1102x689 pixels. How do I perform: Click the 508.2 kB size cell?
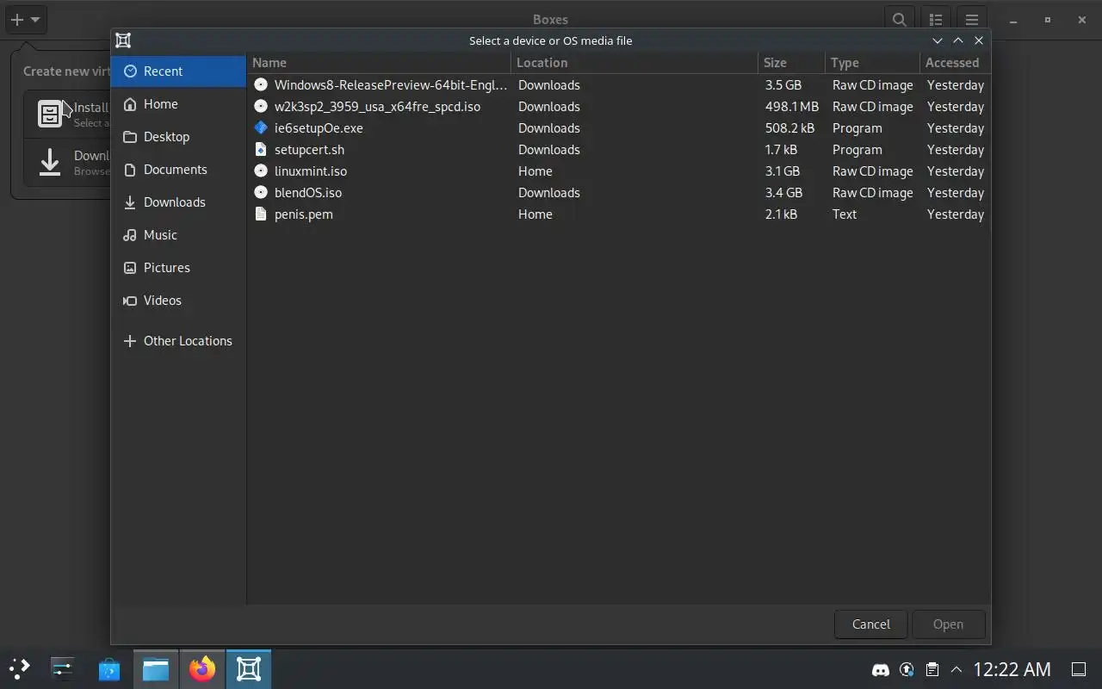click(x=789, y=128)
